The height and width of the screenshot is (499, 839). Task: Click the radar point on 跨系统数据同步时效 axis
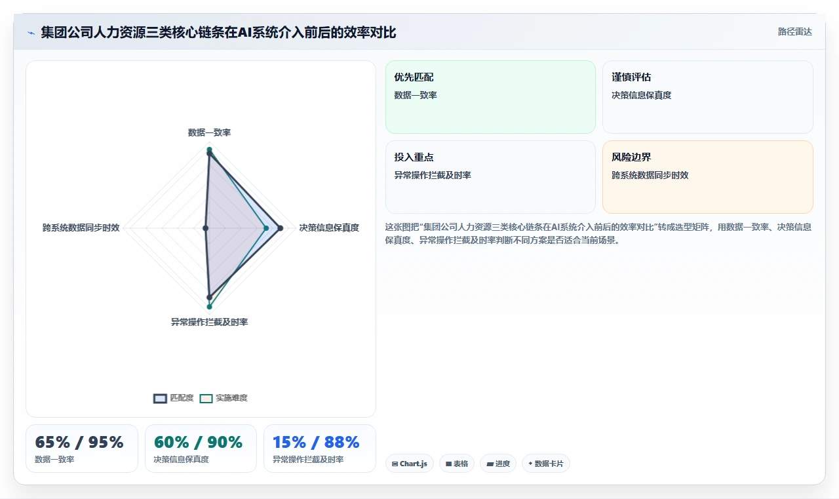[205, 228]
